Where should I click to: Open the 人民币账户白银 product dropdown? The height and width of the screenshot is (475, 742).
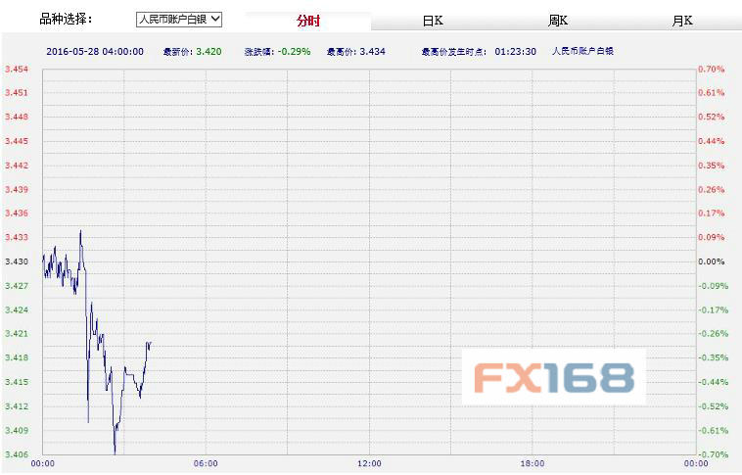click(x=179, y=19)
